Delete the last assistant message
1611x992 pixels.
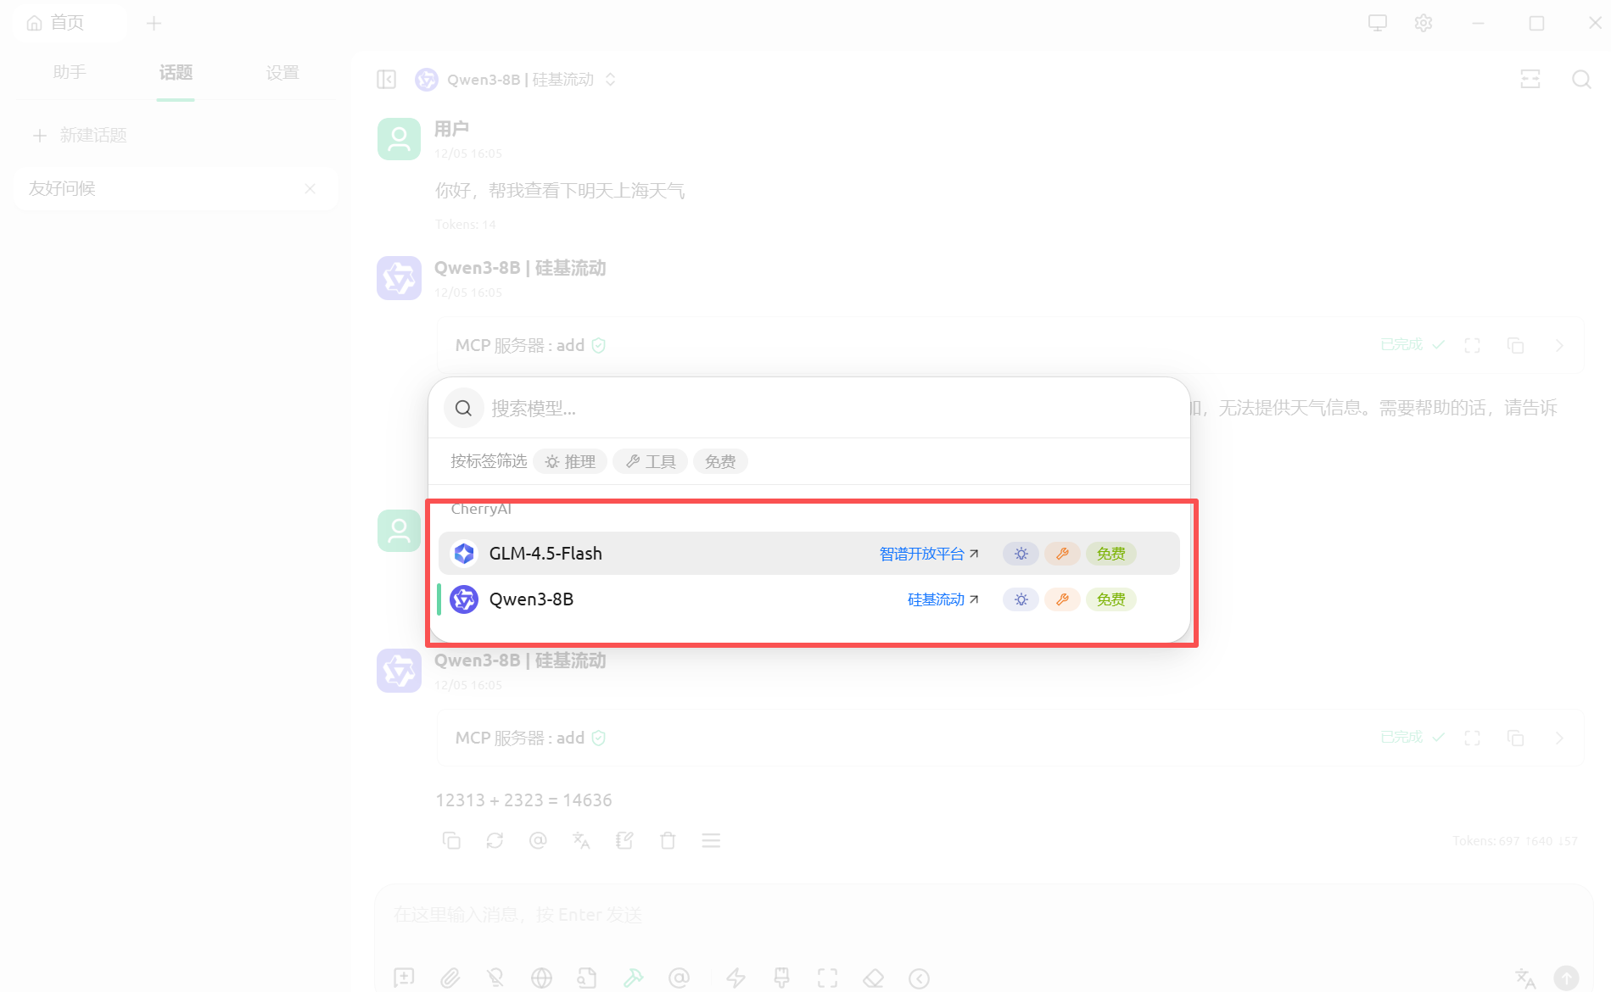(668, 840)
